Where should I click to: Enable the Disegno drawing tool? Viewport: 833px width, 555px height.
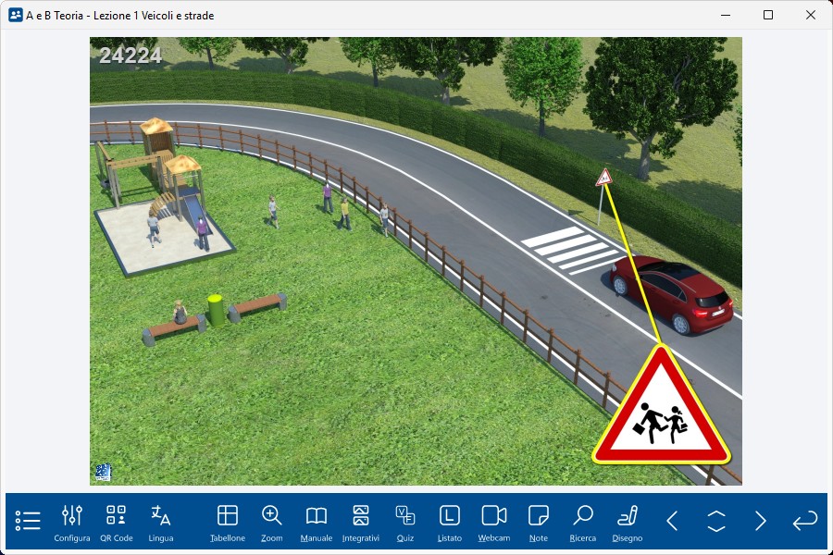click(628, 522)
